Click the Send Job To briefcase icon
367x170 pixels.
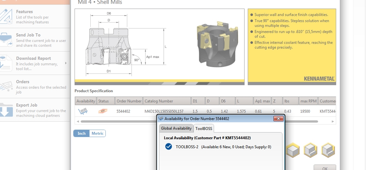point(6,40)
